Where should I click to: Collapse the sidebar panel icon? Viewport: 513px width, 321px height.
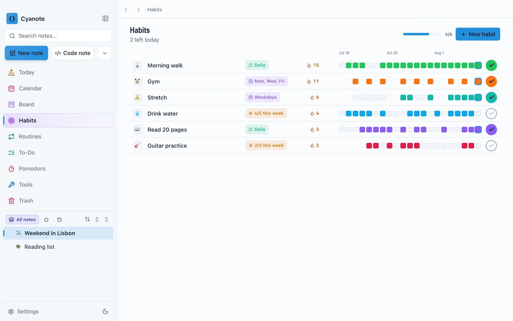(x=105, y=18)
